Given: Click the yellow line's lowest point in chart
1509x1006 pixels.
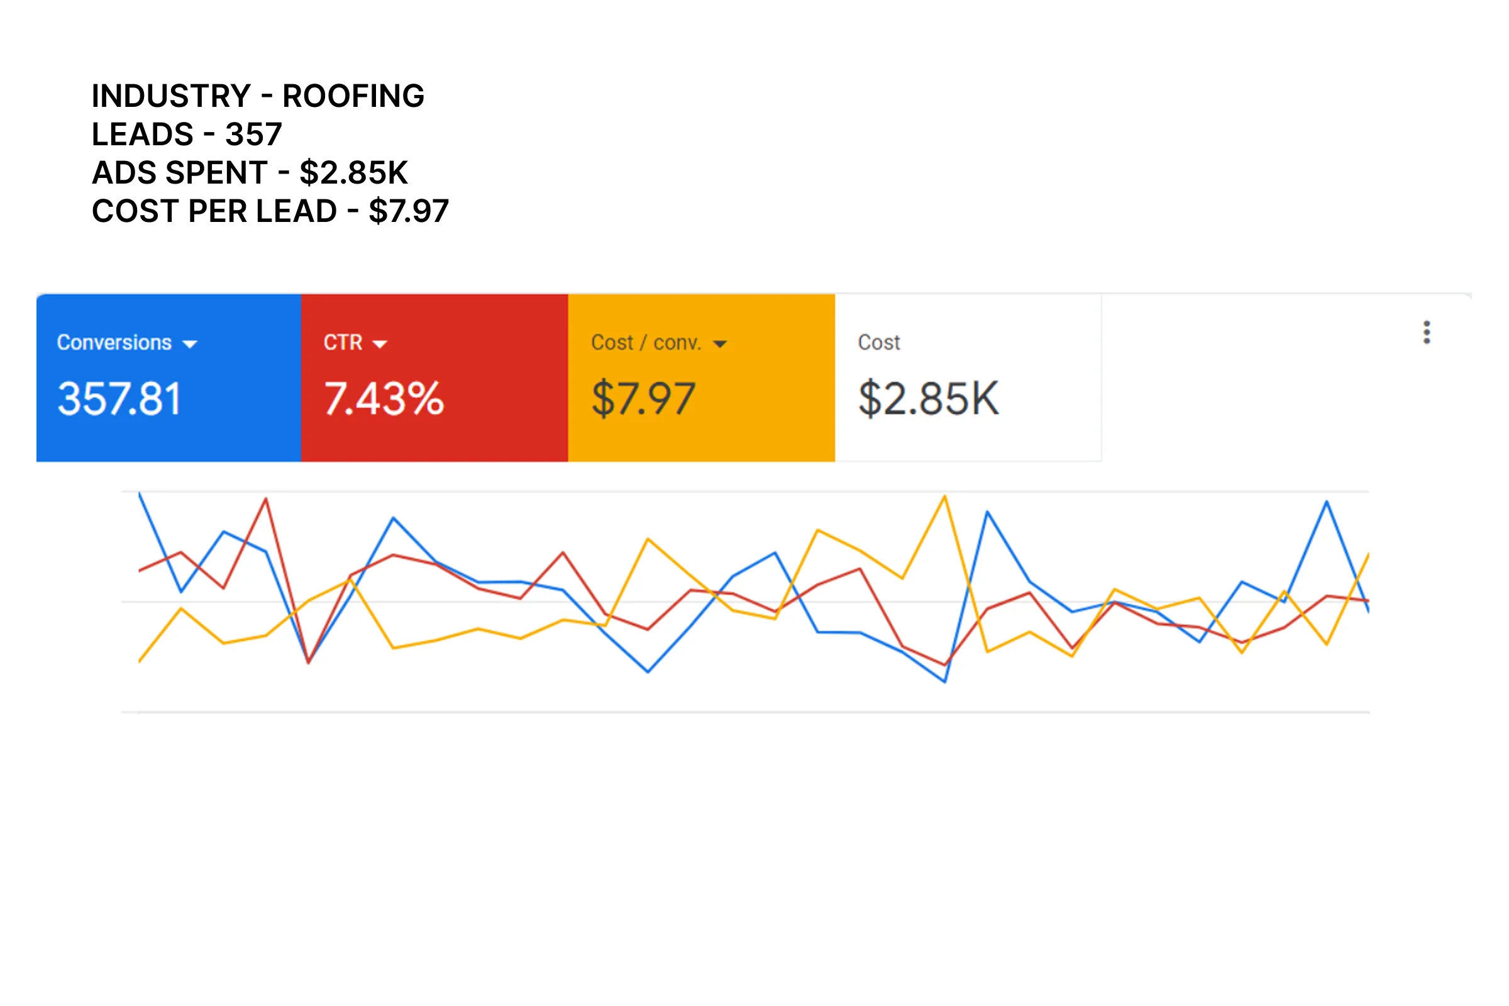Looking at the screenshot, I should click(140, 661).
